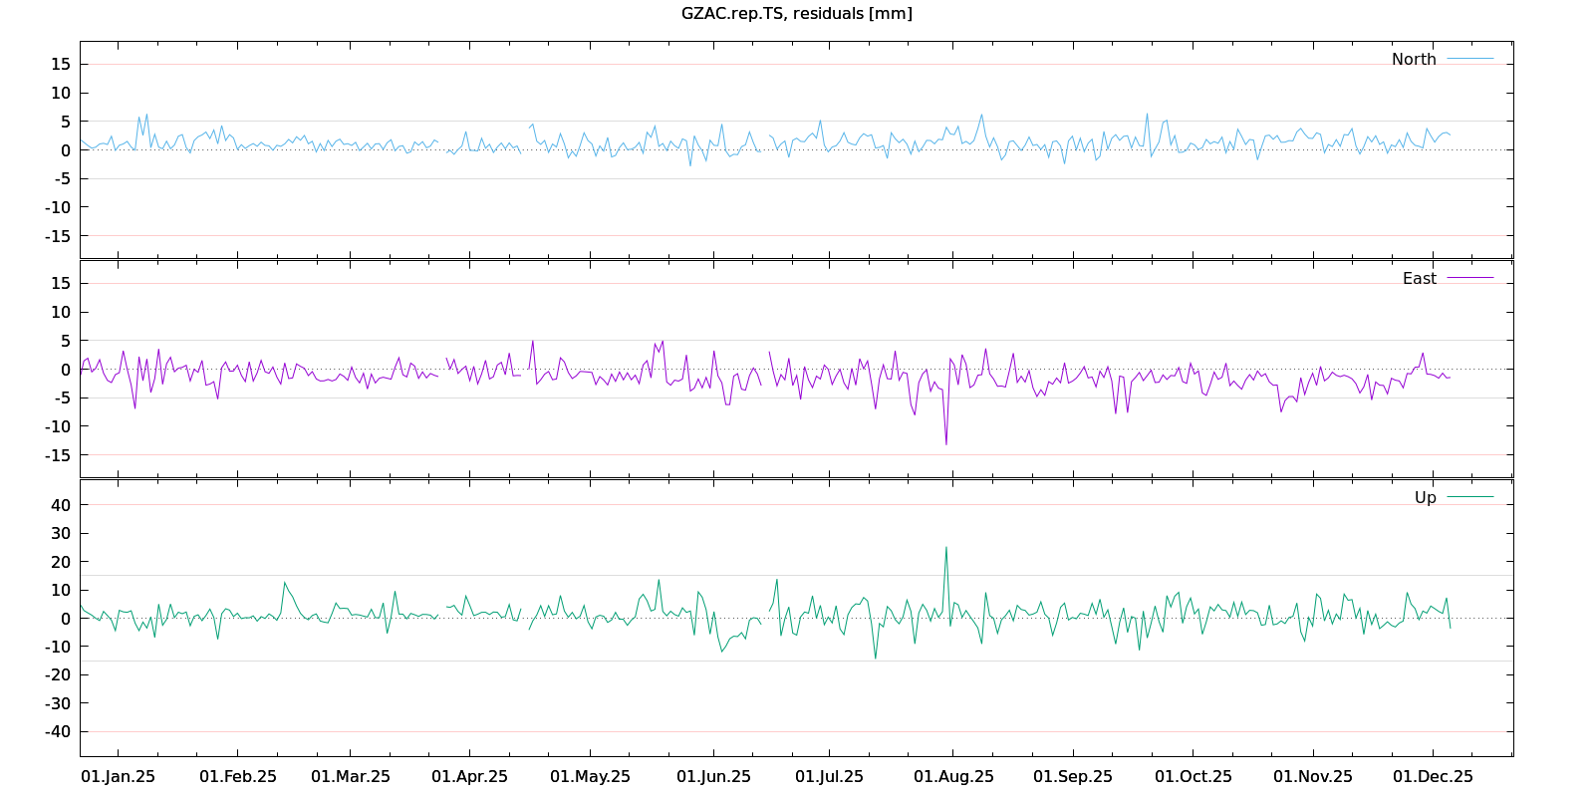Image resolution: width=1594 pixels, height=797 pixels.
Task: Click the -40 y-axis label in Up panel
Action: 57,731
